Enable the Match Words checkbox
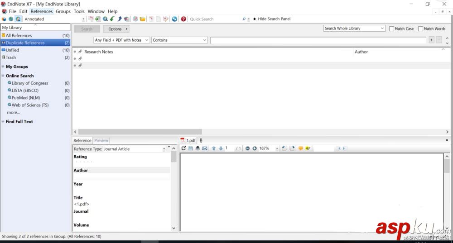The height and width of the screenshot is (243, 453). [x=421, y=29]
